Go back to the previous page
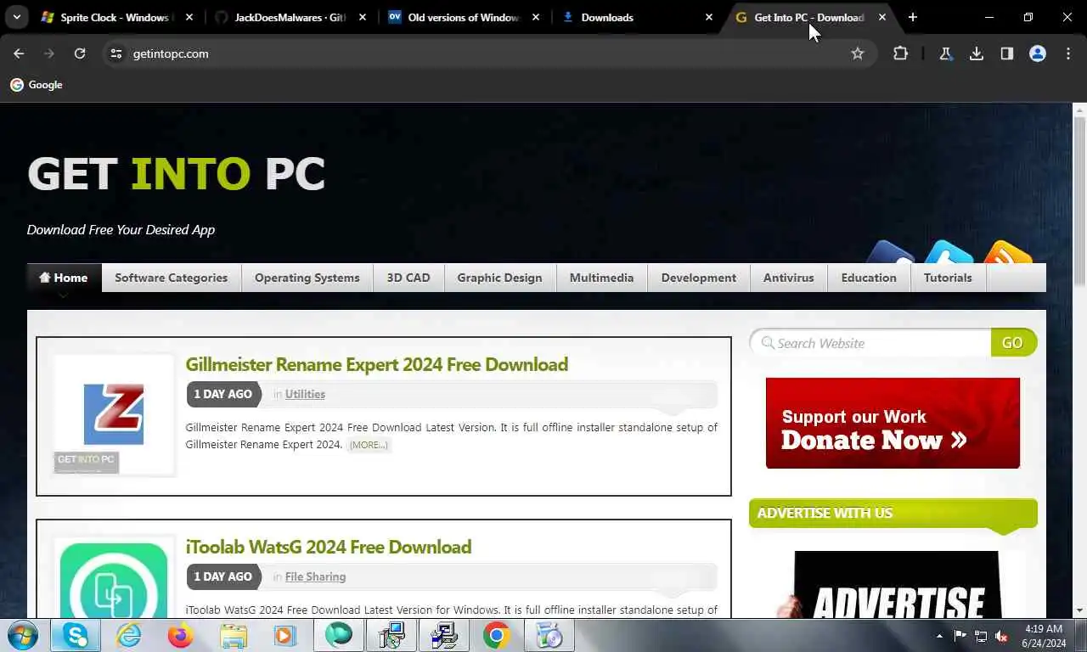 (19, 53)
